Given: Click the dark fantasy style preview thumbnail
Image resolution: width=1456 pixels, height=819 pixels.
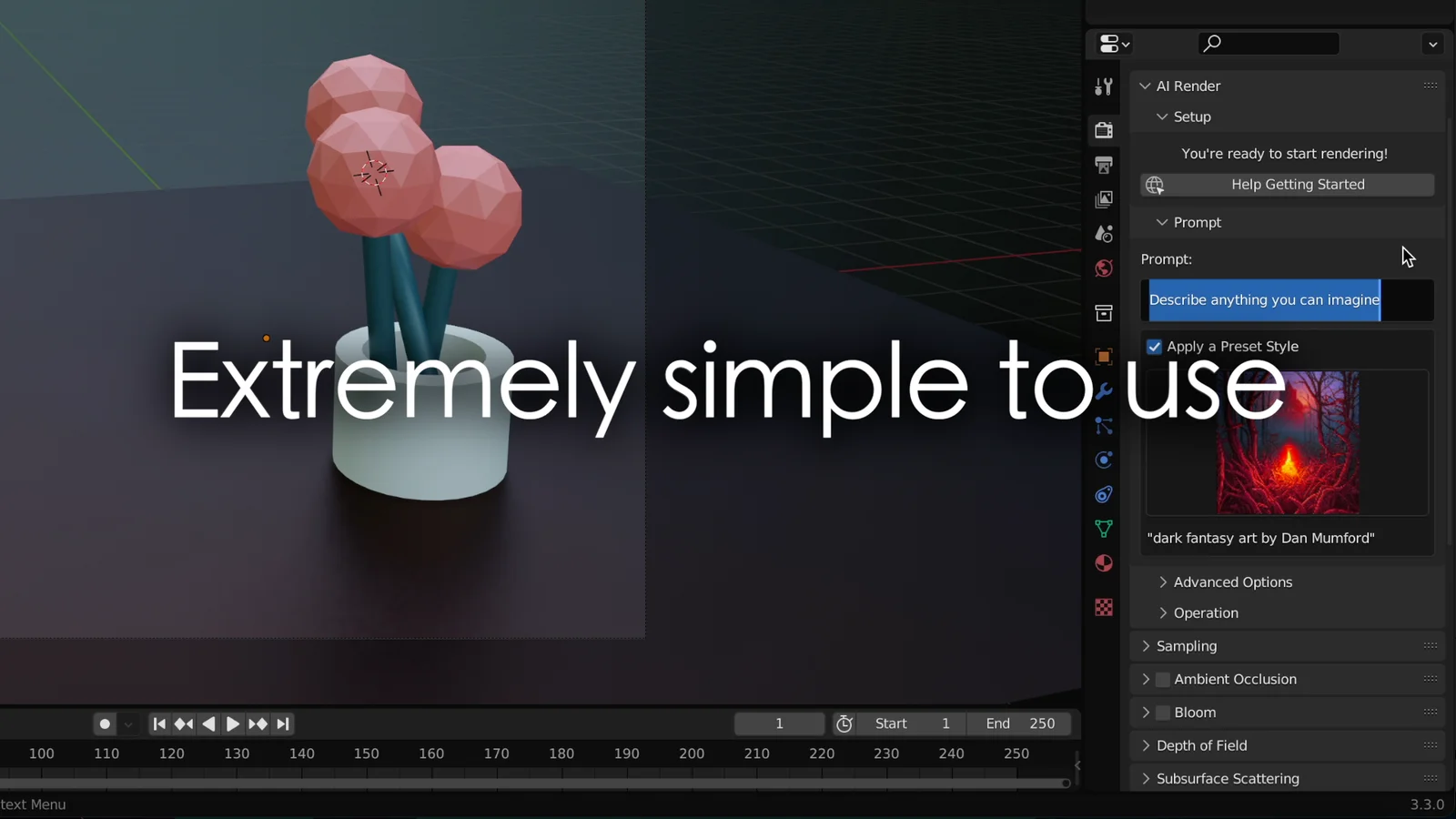Looking at the screenshot, I should click(x=1287, y=443).
